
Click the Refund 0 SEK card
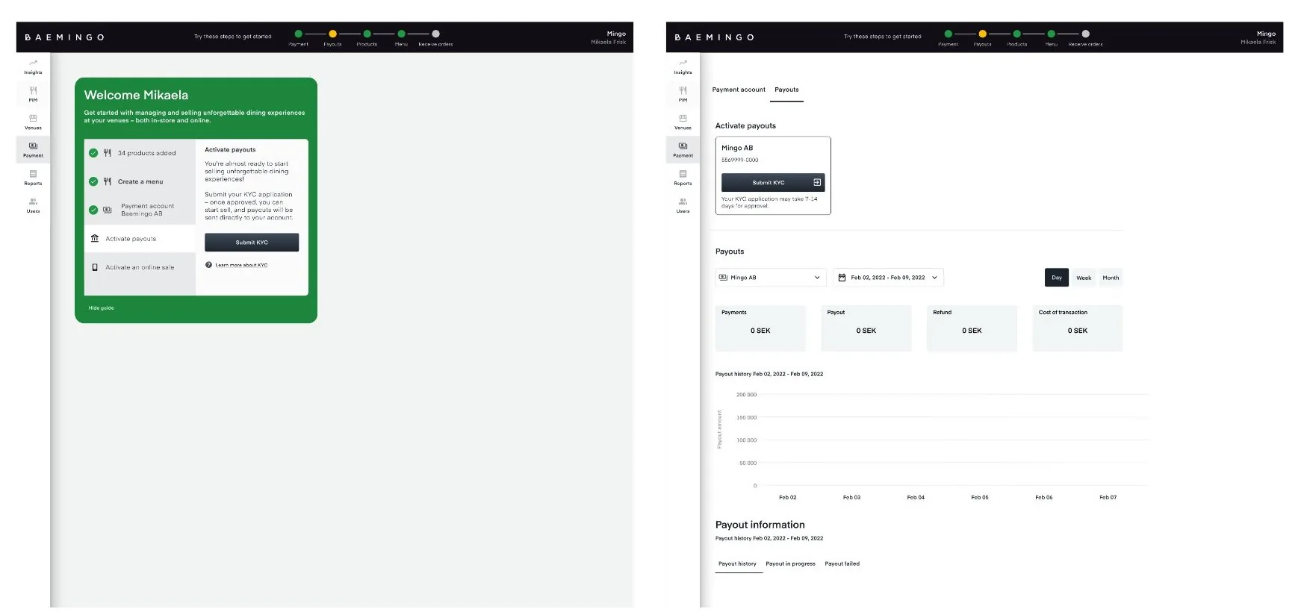tap(972, 328)
